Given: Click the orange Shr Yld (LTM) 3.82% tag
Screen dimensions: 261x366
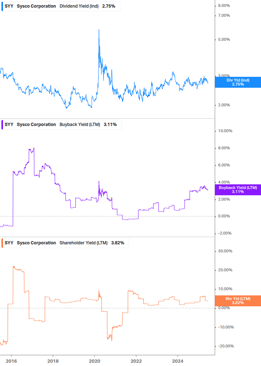Looking at the screenshot, I should pos(238,301).
